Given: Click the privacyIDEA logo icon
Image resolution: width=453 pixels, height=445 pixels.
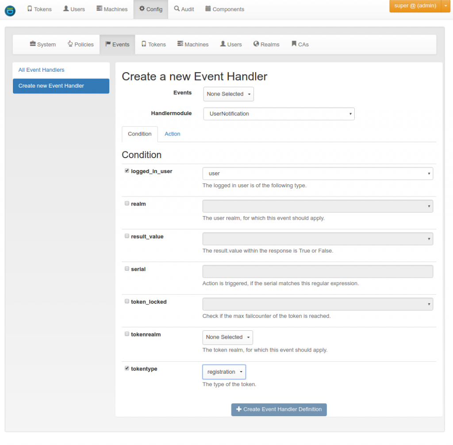Looking at the screenshot, I should (10, 11).
